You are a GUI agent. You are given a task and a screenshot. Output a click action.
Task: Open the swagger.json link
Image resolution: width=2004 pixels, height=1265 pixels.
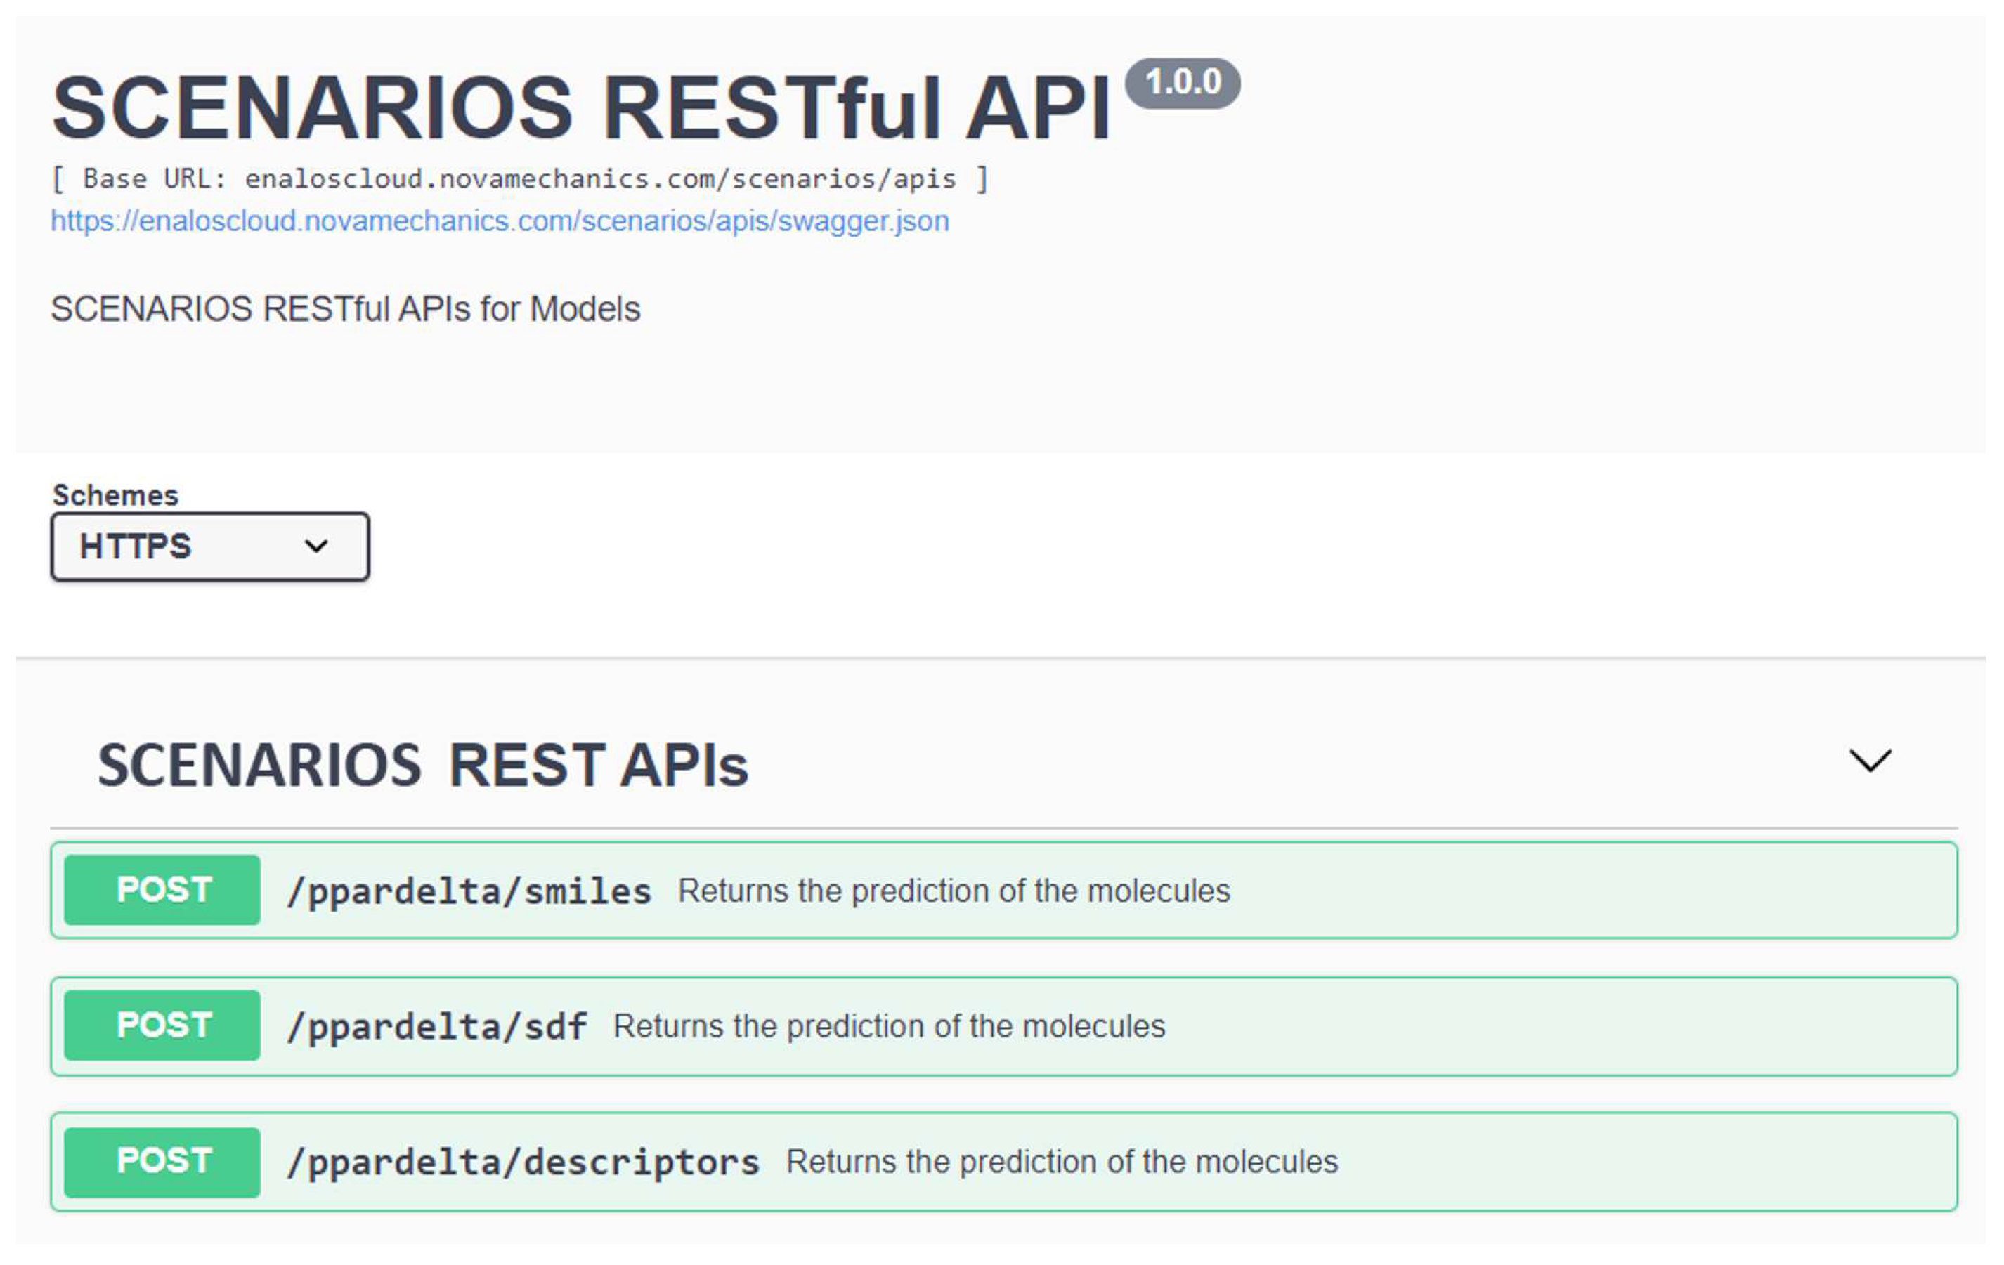(x=500, y=221)
